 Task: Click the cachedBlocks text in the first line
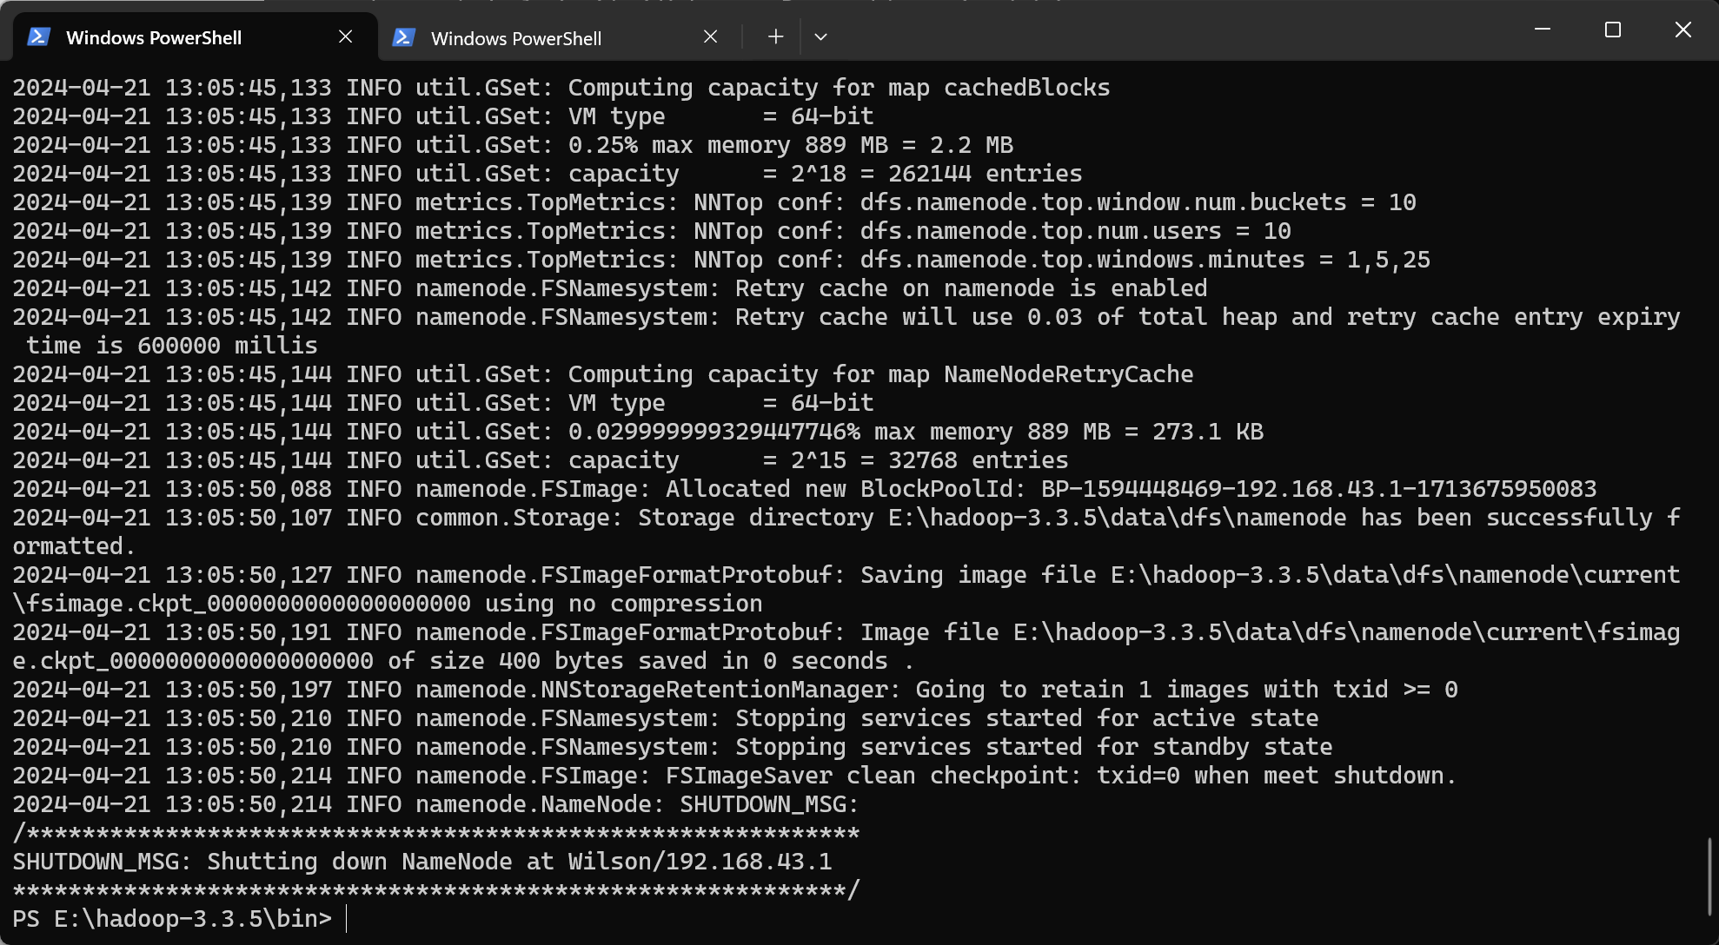1026,88
